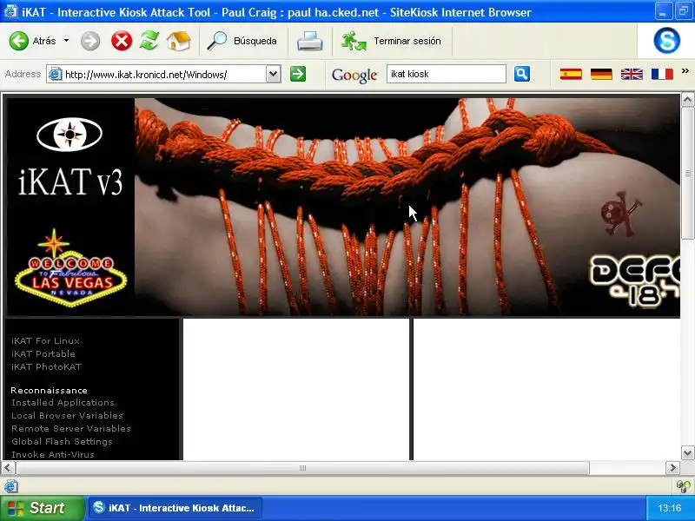Screen dimensions: 695x521
Task: Click the iKAT v3 title text
Action: pyautogui.click(x=70, y=181)
